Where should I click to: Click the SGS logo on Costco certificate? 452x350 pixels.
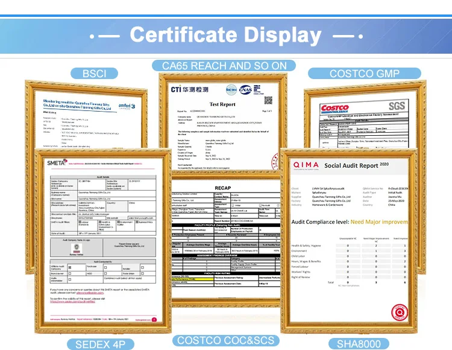[x=397, y=106]
